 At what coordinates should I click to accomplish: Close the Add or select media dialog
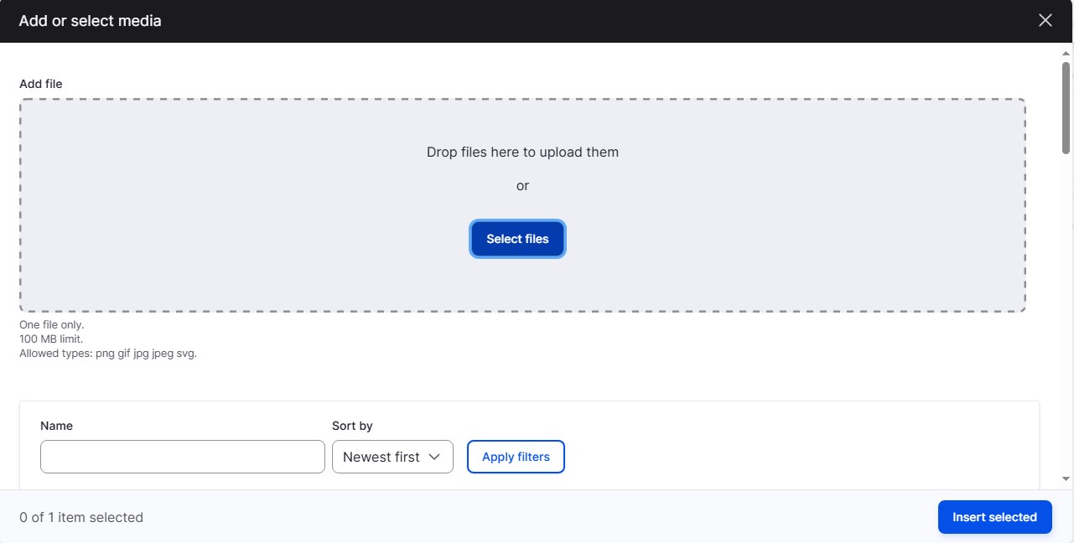point(1045,20)
